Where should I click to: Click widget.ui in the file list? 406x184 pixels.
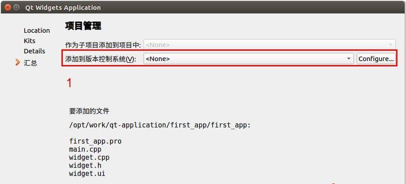pos(87,173)
